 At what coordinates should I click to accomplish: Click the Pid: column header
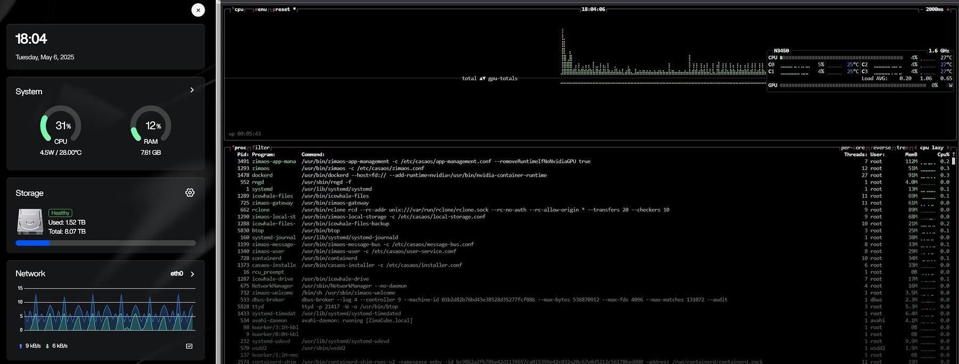pos(243,154)
